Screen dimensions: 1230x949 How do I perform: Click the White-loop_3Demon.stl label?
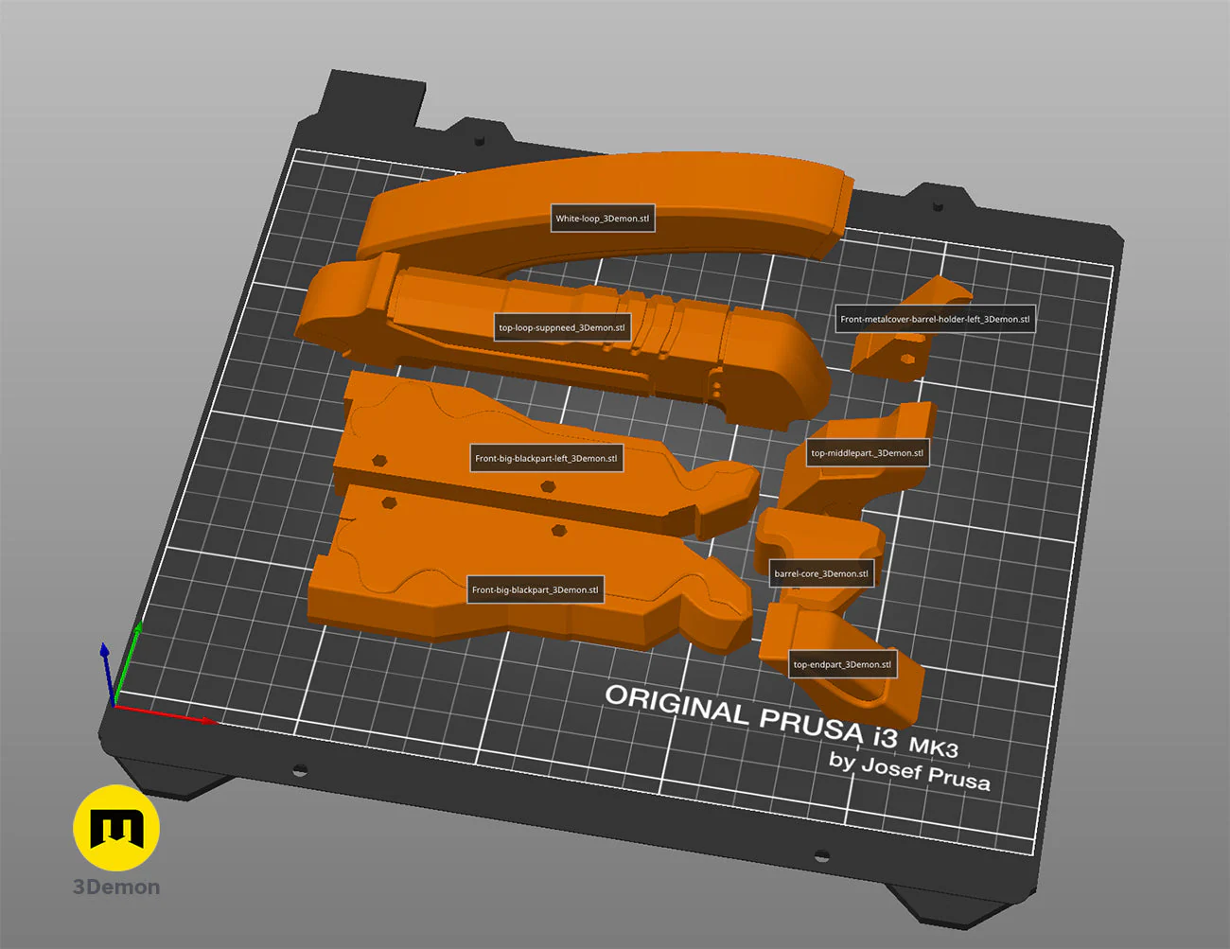click(603, 219)
